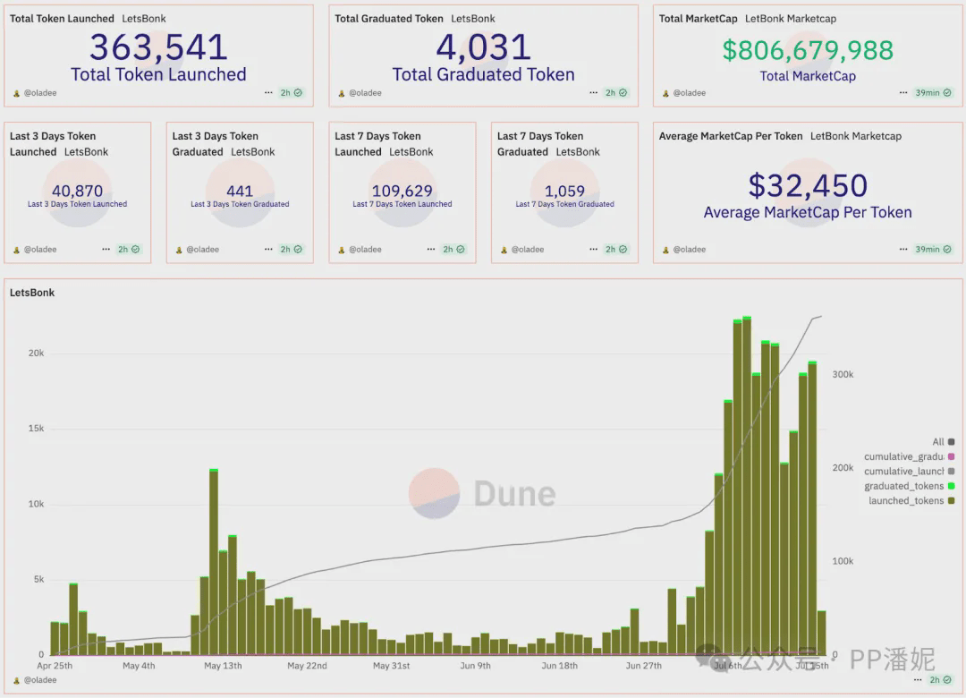
Task: Click 2h refresh badge on Last 3 Days Launched
Action: 129,249
